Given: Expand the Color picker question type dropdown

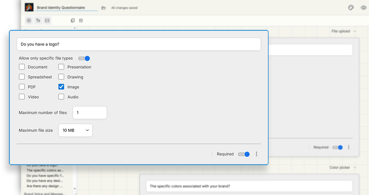Looking at the screenshot, I should coord(343,168).
